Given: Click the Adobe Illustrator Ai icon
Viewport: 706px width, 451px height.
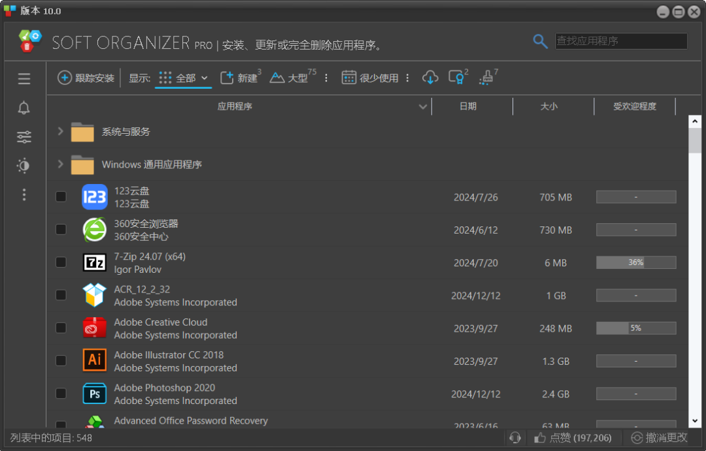Looking at the screenshot, I should pos(95,360).
